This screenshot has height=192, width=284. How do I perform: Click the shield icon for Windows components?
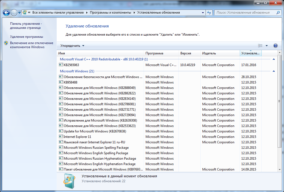point(6,43)
